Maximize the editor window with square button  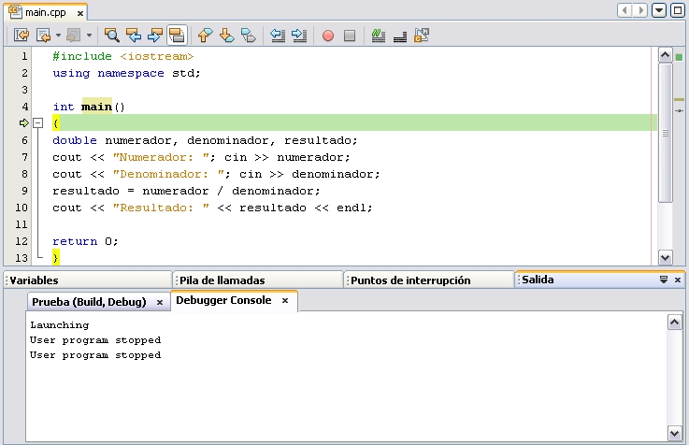click(x=677, y=10)
